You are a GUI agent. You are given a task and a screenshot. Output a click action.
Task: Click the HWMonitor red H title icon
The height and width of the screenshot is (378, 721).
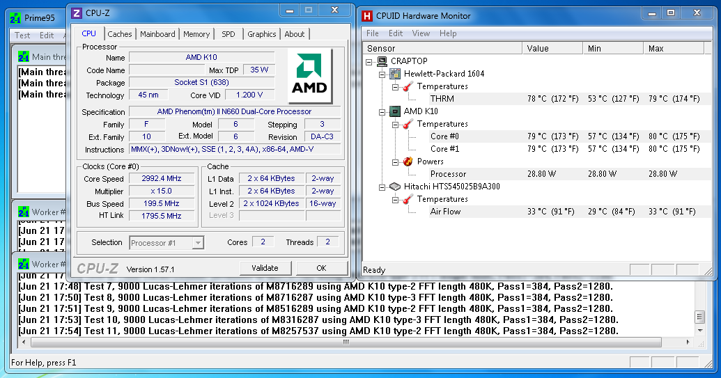[x=367, y=16]
